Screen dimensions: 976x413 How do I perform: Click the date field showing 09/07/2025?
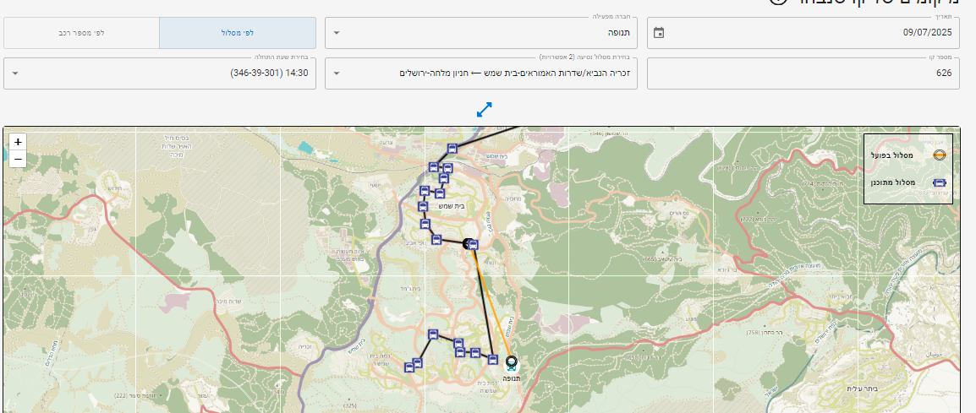803,33
